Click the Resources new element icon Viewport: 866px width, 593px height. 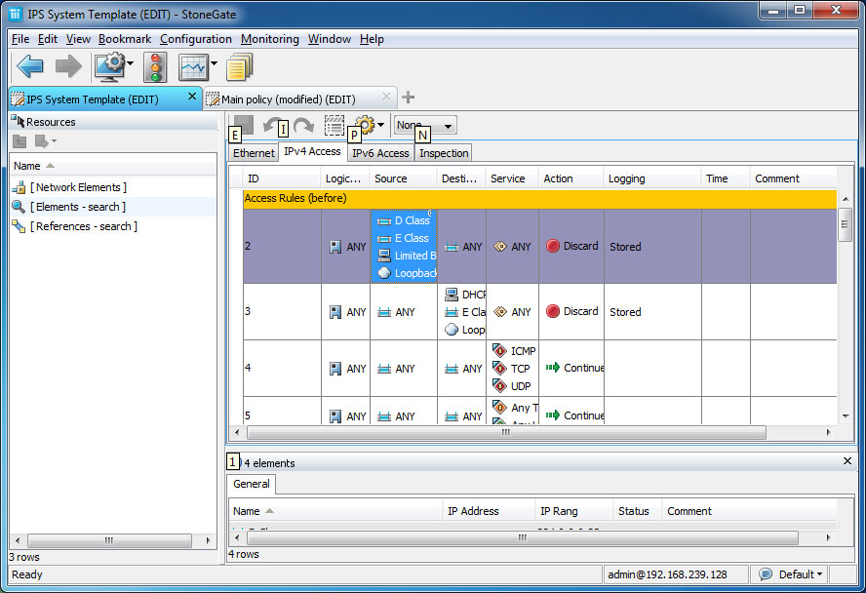[x=41, y=141]
